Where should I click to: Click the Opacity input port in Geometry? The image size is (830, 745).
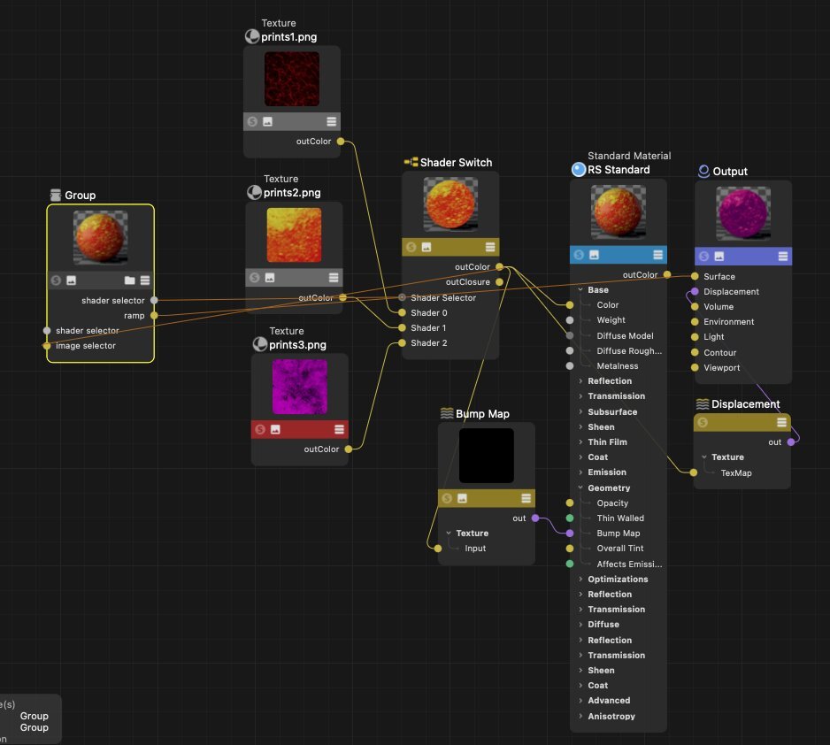click(570, 503)
